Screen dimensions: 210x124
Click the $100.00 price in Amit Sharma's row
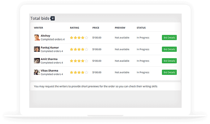click(97, 61)
